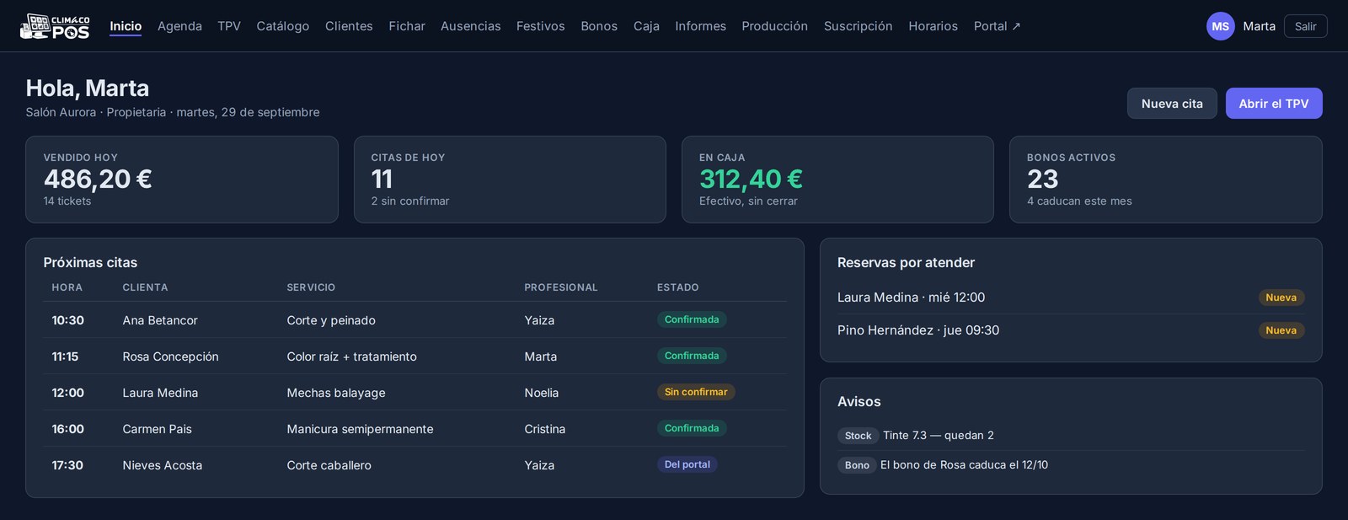Screen dimensions: 1348x520
Task: Select the Citas de hoy card
Action: tap(510, 180)
